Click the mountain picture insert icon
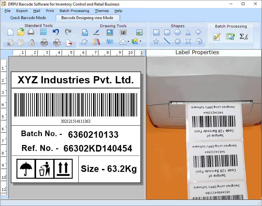The height and width of the screenshot is (206, 262). click(135, 41)
